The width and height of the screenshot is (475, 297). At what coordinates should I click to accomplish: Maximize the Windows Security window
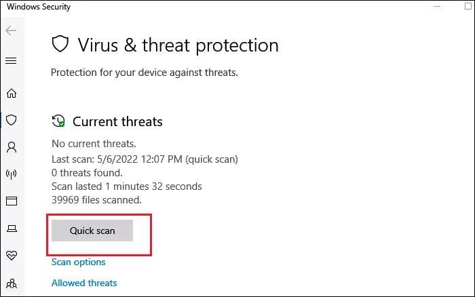(x=468, y=6)
